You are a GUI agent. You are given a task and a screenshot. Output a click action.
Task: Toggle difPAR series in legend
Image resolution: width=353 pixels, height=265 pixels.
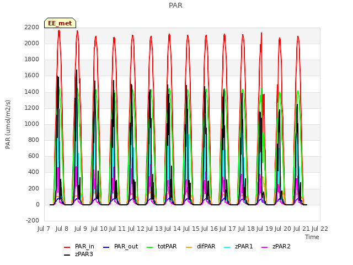[x=201, y=247]
